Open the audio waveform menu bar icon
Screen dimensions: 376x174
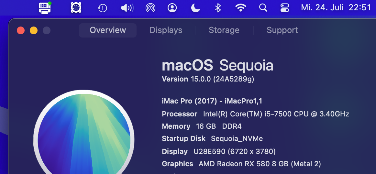coord(76,7)
